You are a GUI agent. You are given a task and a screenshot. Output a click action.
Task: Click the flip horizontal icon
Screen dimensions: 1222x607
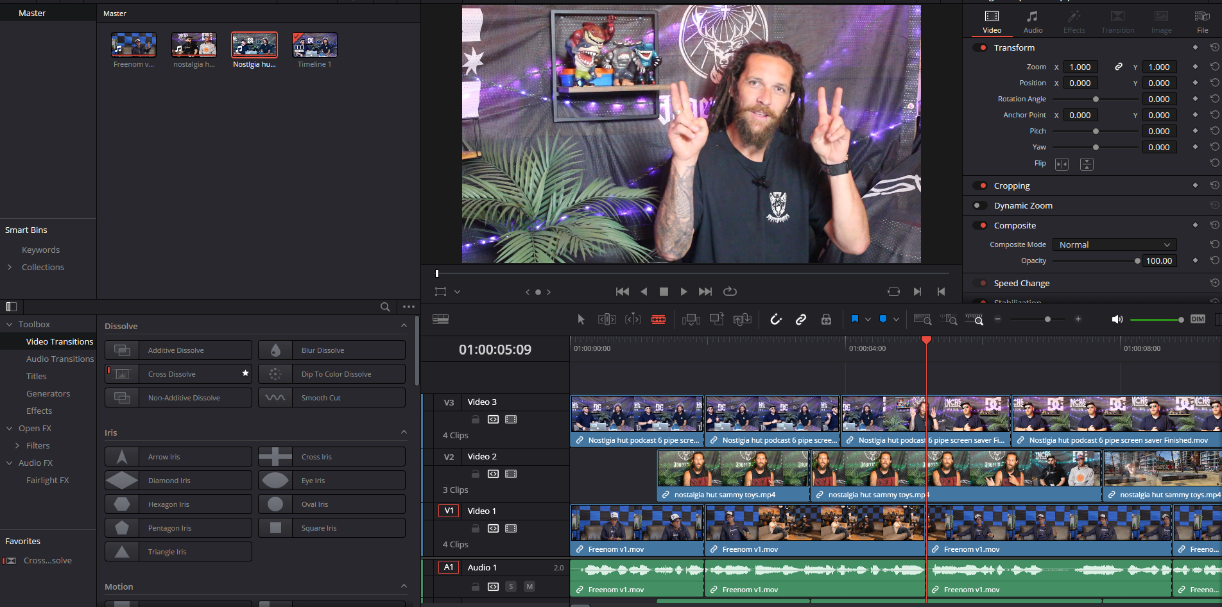(x=1062, y=164)
